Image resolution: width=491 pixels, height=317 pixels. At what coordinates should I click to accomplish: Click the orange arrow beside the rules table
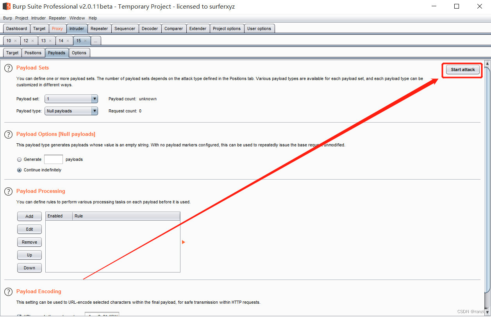click(x=184, y=242)
